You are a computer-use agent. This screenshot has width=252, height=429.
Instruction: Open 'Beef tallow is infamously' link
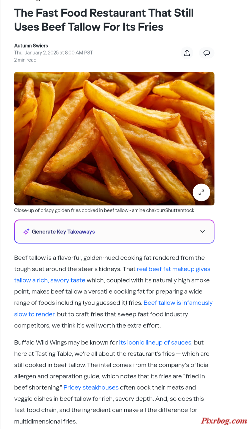tap(178, 303)
